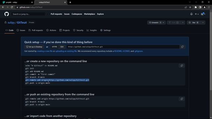
Task: Open the user avatar menu
Action: (203, 14)
